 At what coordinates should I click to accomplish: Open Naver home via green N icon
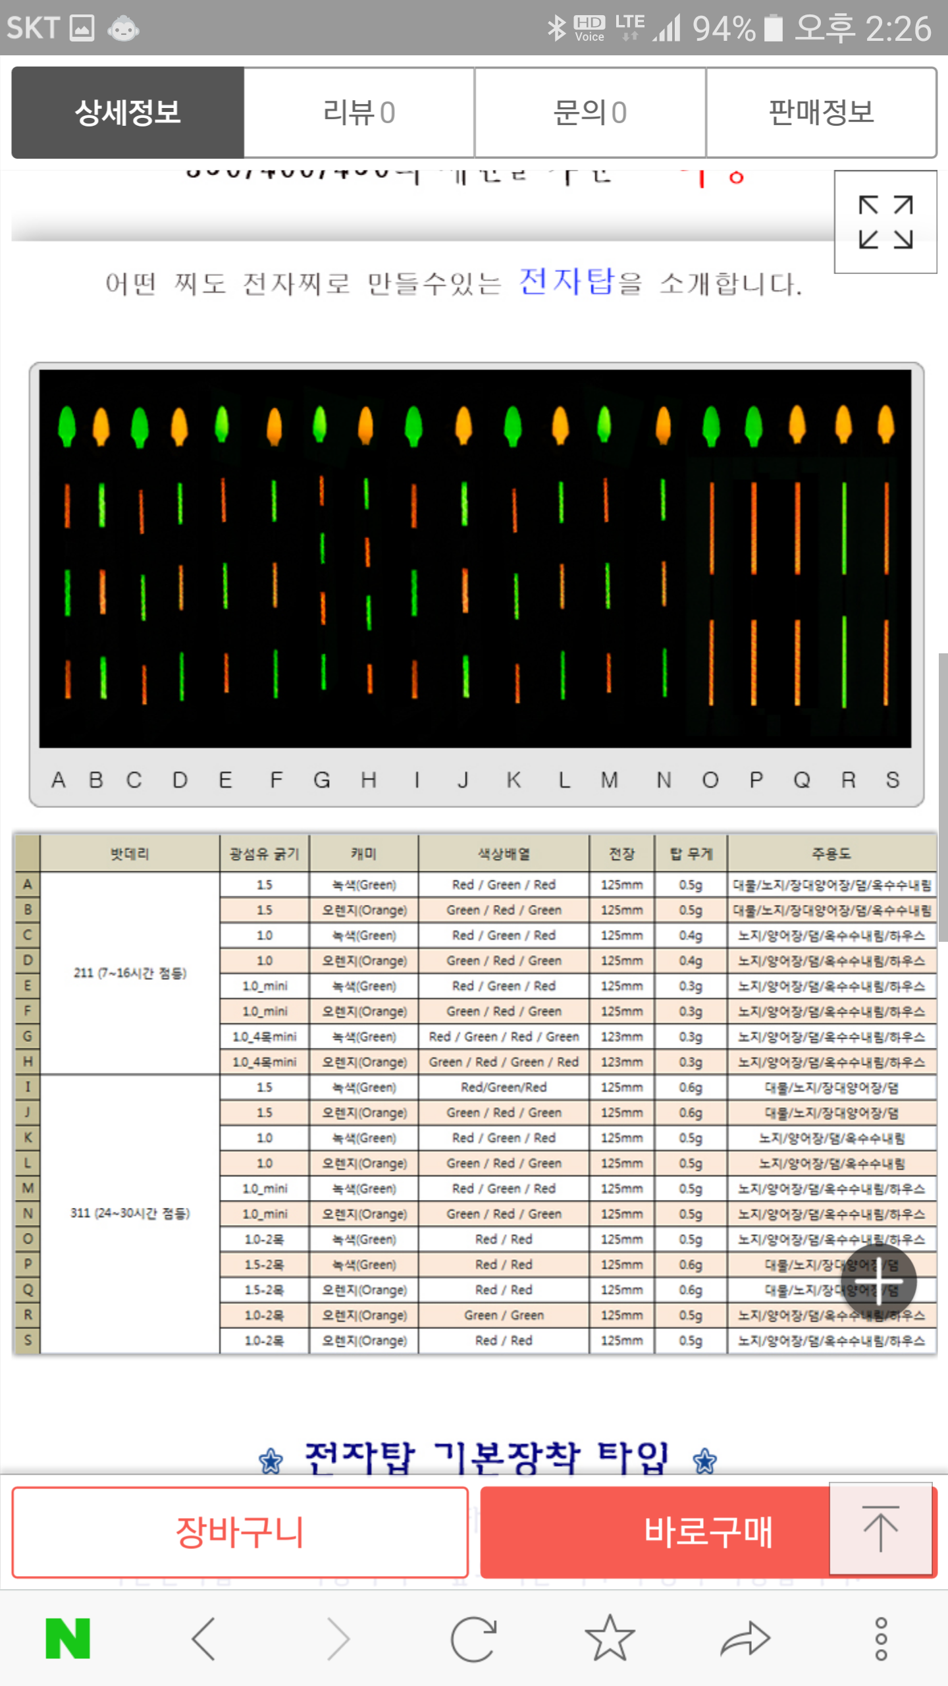68,1638
